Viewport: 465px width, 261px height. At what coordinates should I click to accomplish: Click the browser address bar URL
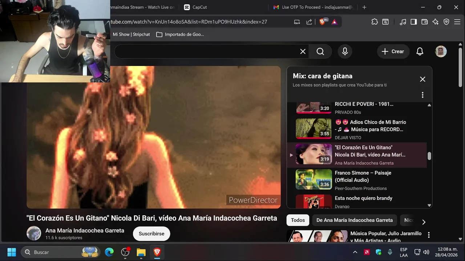coord(189,22)
